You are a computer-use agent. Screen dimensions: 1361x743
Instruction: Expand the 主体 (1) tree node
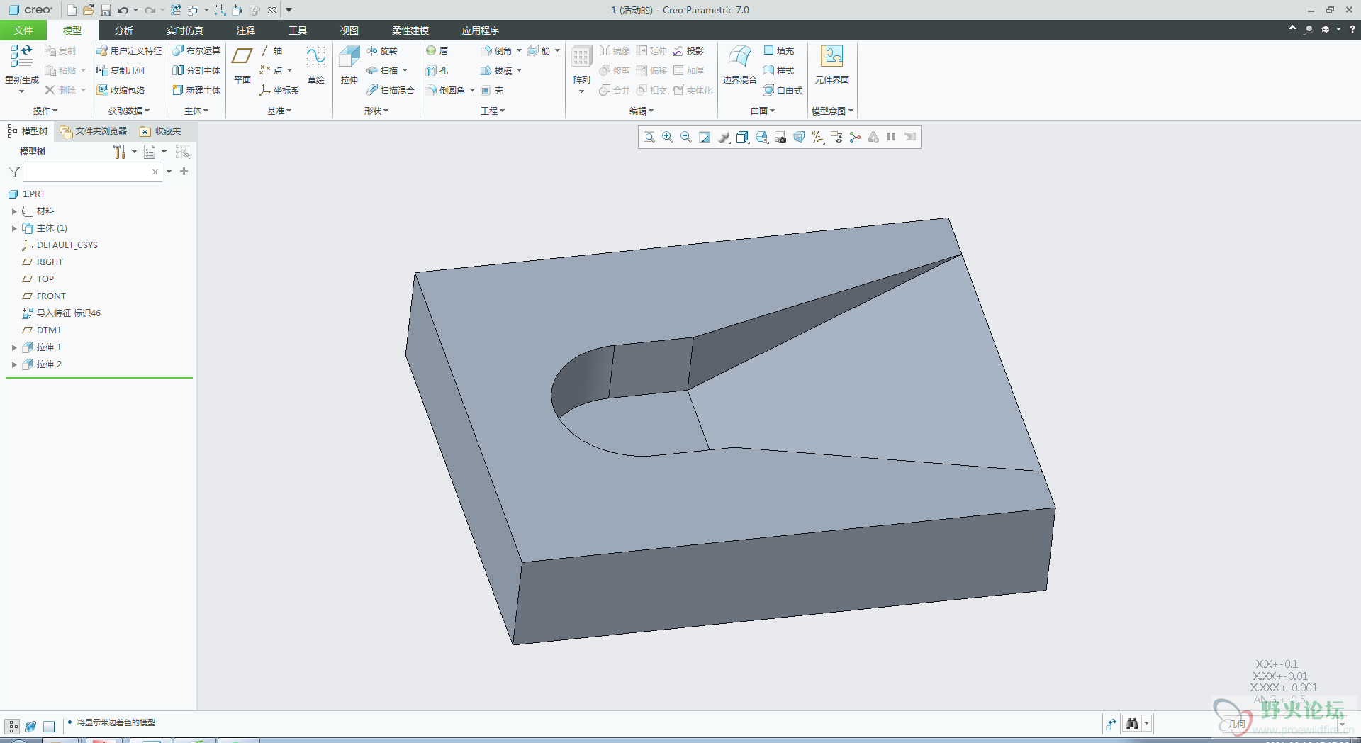pyautogui.click(x=14, y=228)
